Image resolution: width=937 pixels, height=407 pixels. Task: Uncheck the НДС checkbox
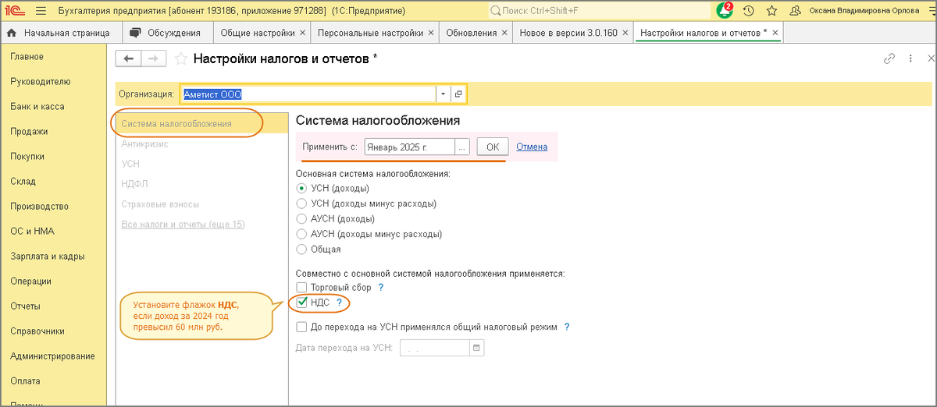click(x=301, y=303)
